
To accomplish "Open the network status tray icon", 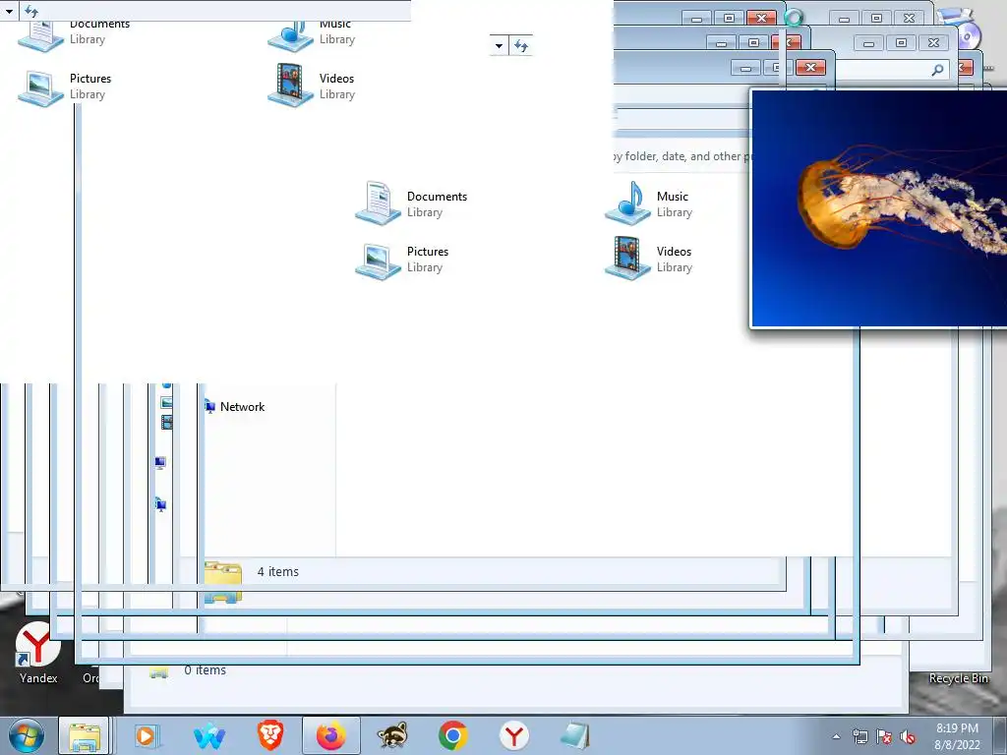I will click(x=859, y=736).
